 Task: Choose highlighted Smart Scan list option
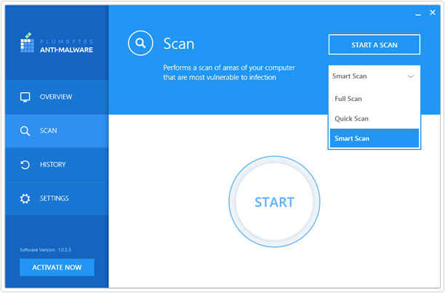tap(374, 138)
